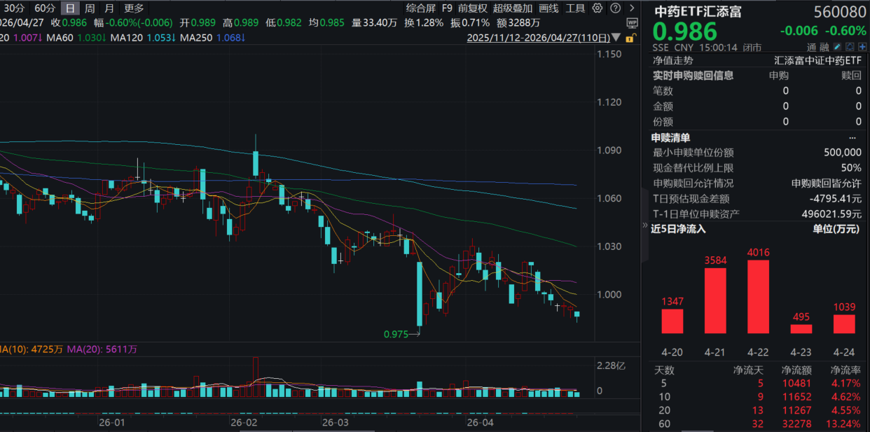Click the help question mark icon
This screenshot has height=432, width=870.
(615, 8)
